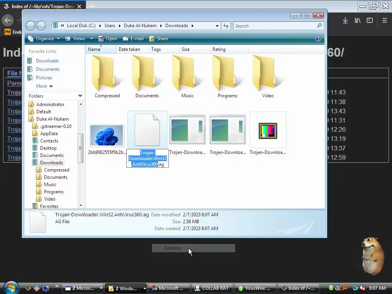Open Documents favorite link
This screenshot has height=294, width=392.
click(47, 69)
